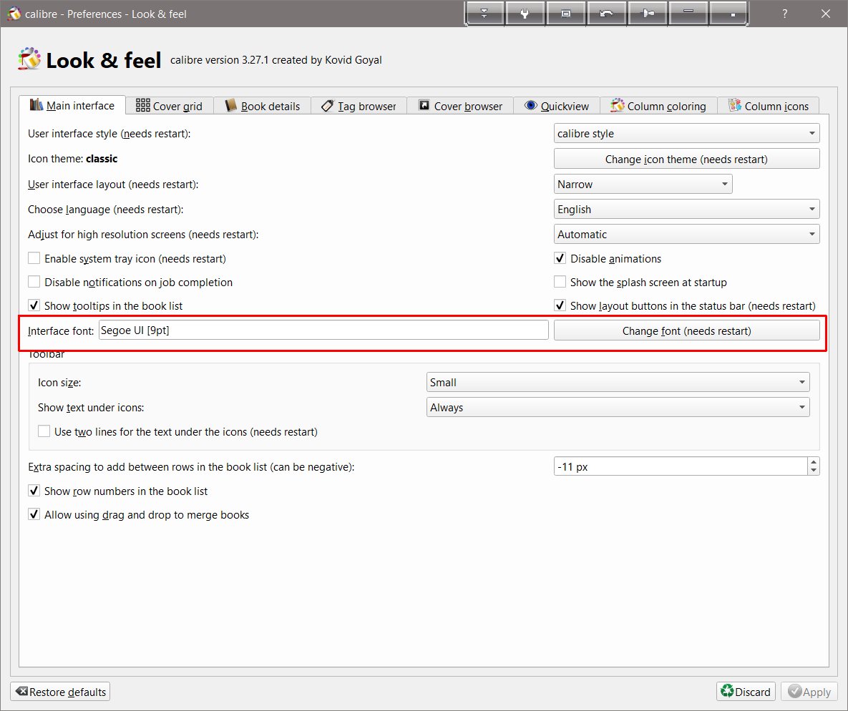Increase extra row spacing with up arrow
848x711 pixels.
[x=814, y=462]
